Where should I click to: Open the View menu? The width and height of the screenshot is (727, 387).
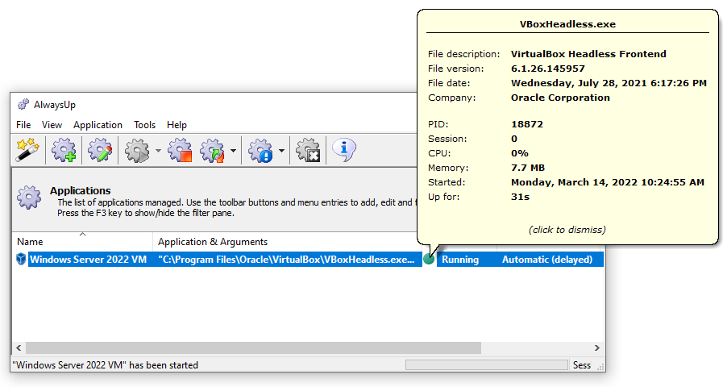pos(52,125)
